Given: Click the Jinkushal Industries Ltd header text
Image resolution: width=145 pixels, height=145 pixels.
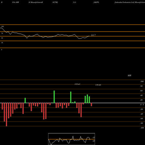Looking at the screenshot, I should [124, 2].
